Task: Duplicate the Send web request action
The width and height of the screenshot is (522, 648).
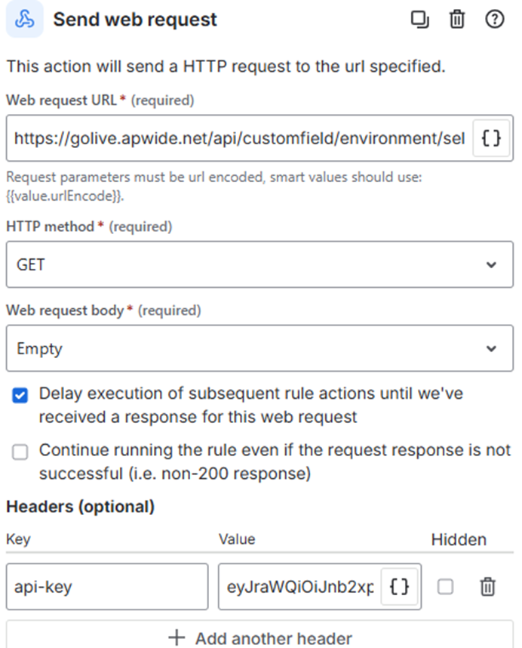Action: point(419,20)
